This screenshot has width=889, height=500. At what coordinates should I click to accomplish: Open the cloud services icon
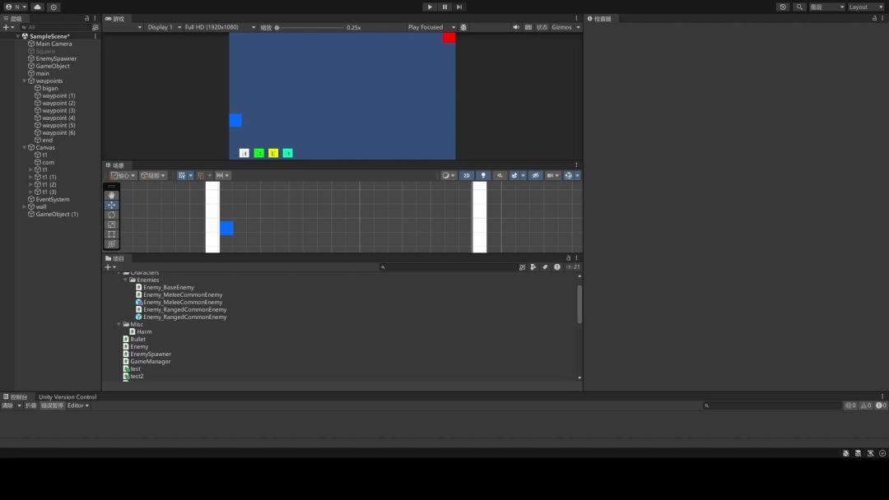click(37, 7)
